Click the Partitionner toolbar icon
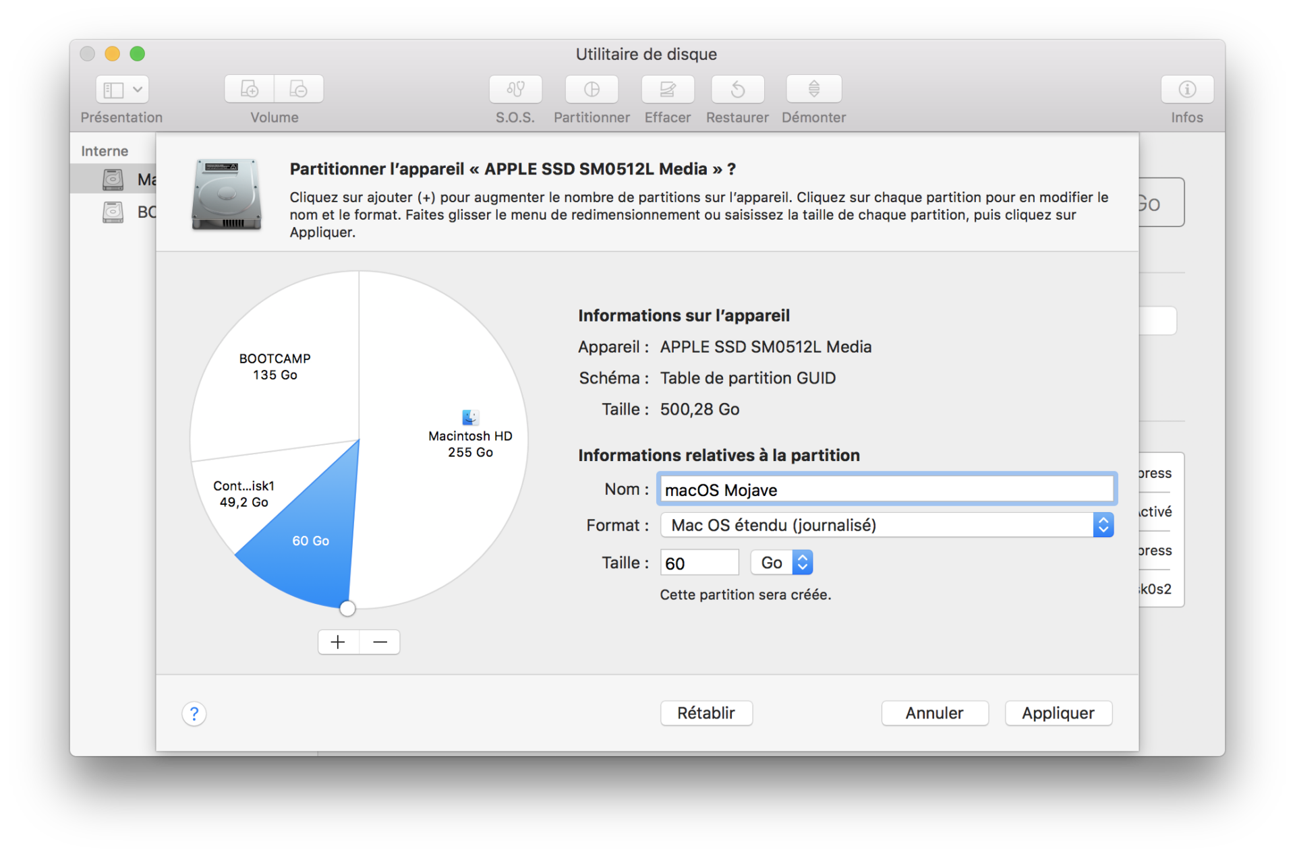This screenshot has width=1295, height=856. [592, 89]
